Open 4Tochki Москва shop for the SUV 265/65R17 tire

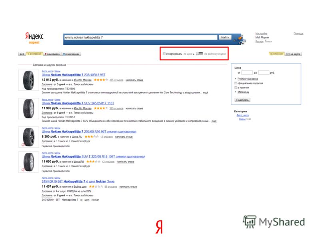[82, 108]
